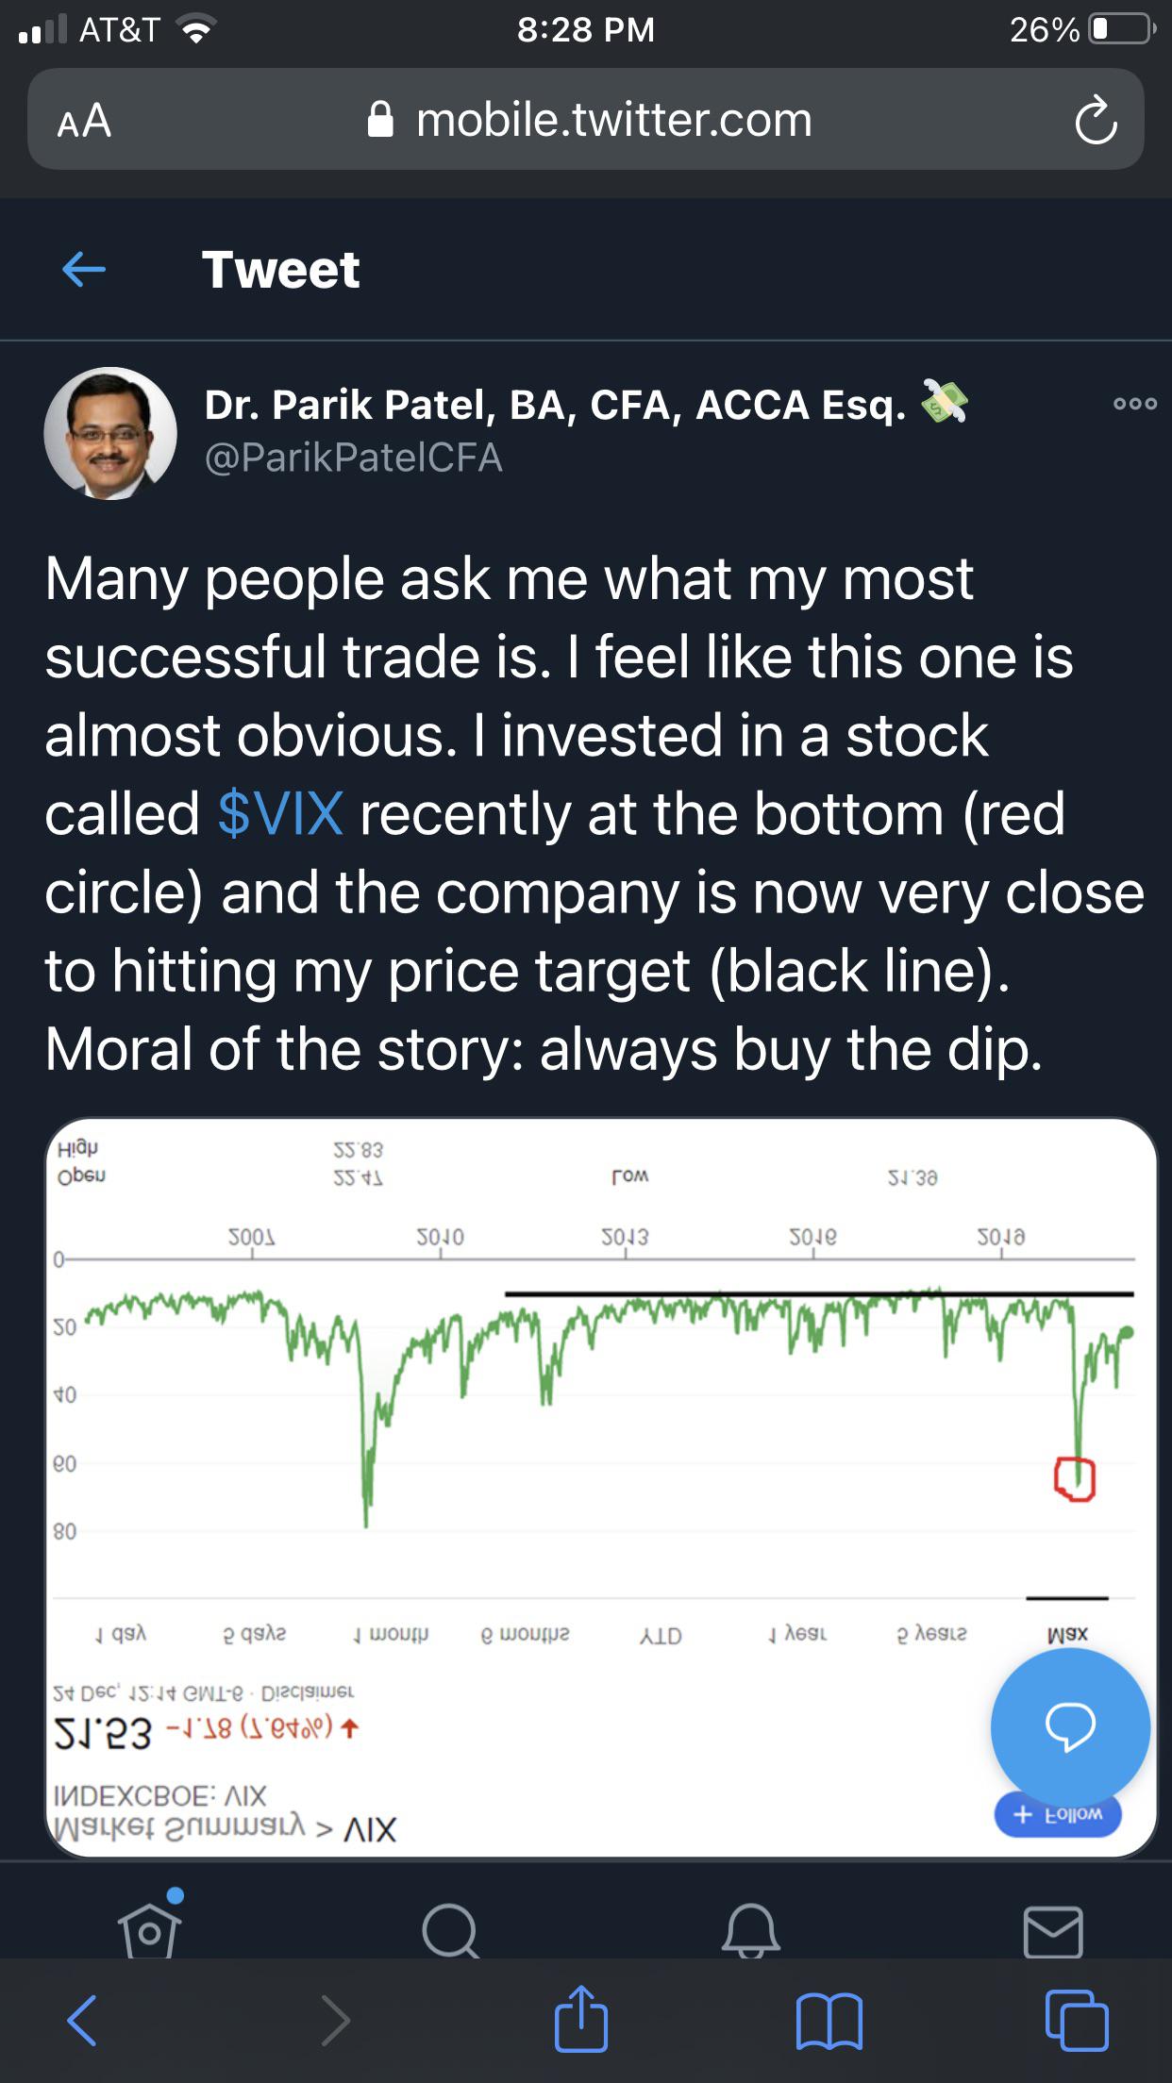This screenshot has width=1172, height=2083.
Task: Reload the mobile.twitter.com page
Action: pos(1097,121)
